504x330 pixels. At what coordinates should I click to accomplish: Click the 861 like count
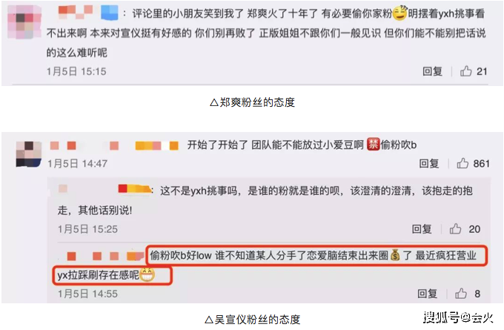481,164
